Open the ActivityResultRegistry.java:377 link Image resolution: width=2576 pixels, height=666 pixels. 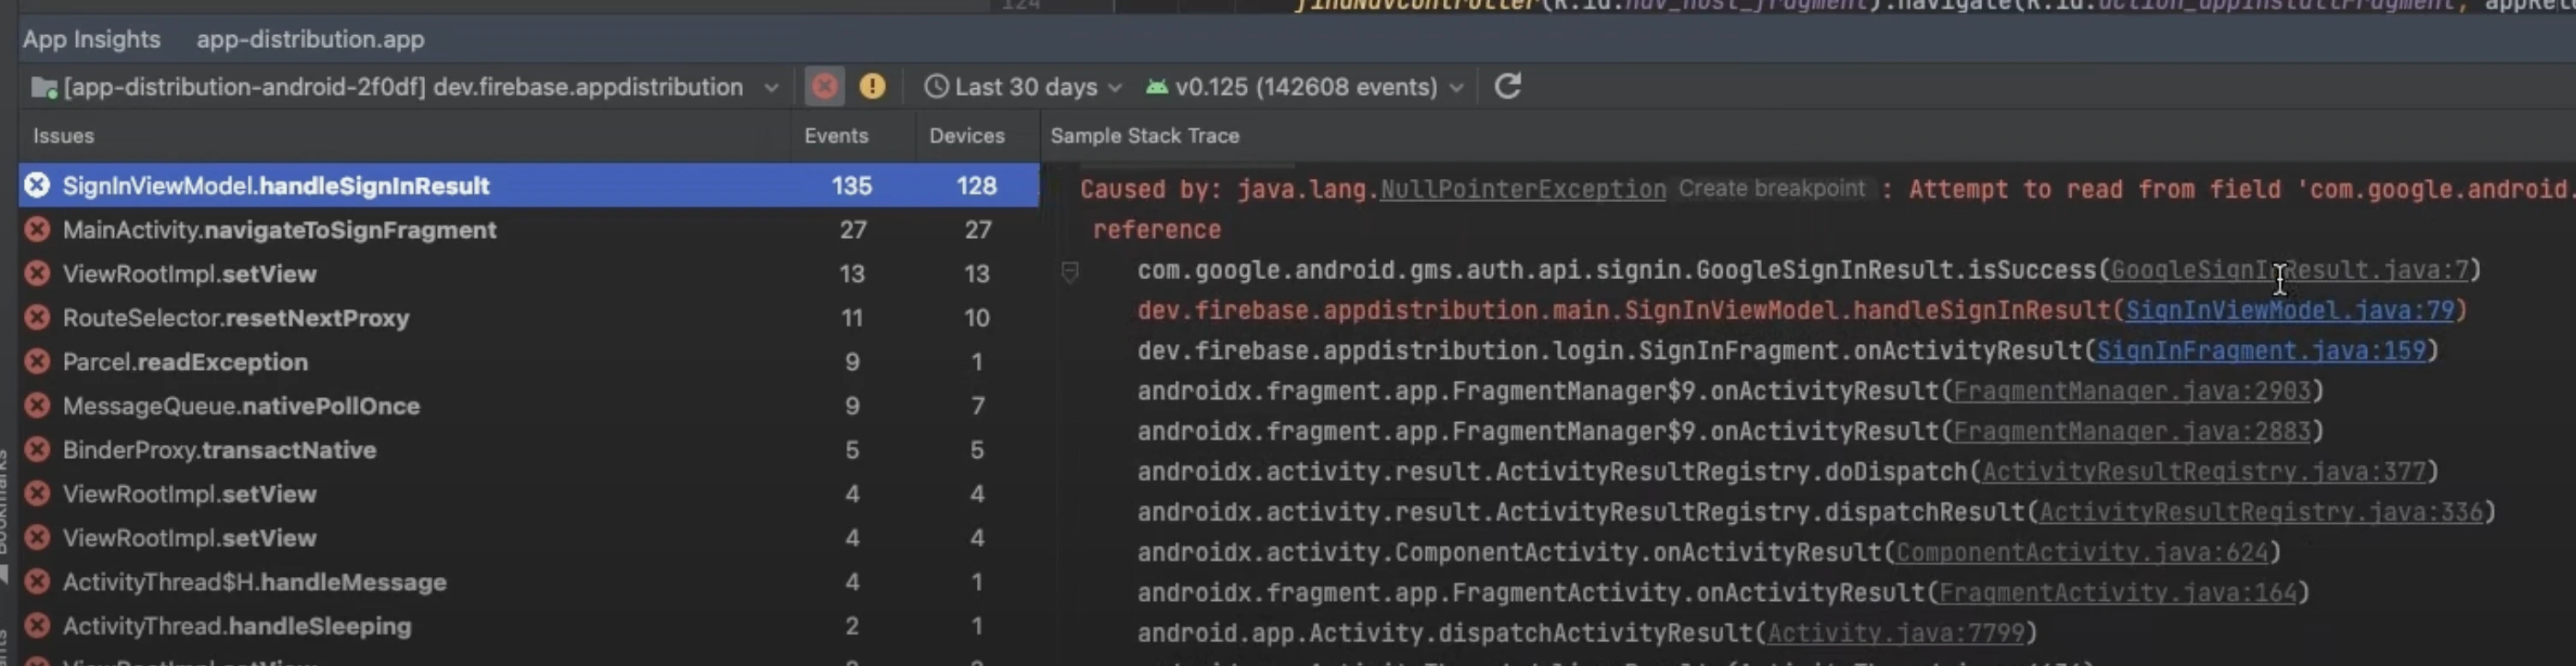pyautogui.click(x=2204, y=472)
